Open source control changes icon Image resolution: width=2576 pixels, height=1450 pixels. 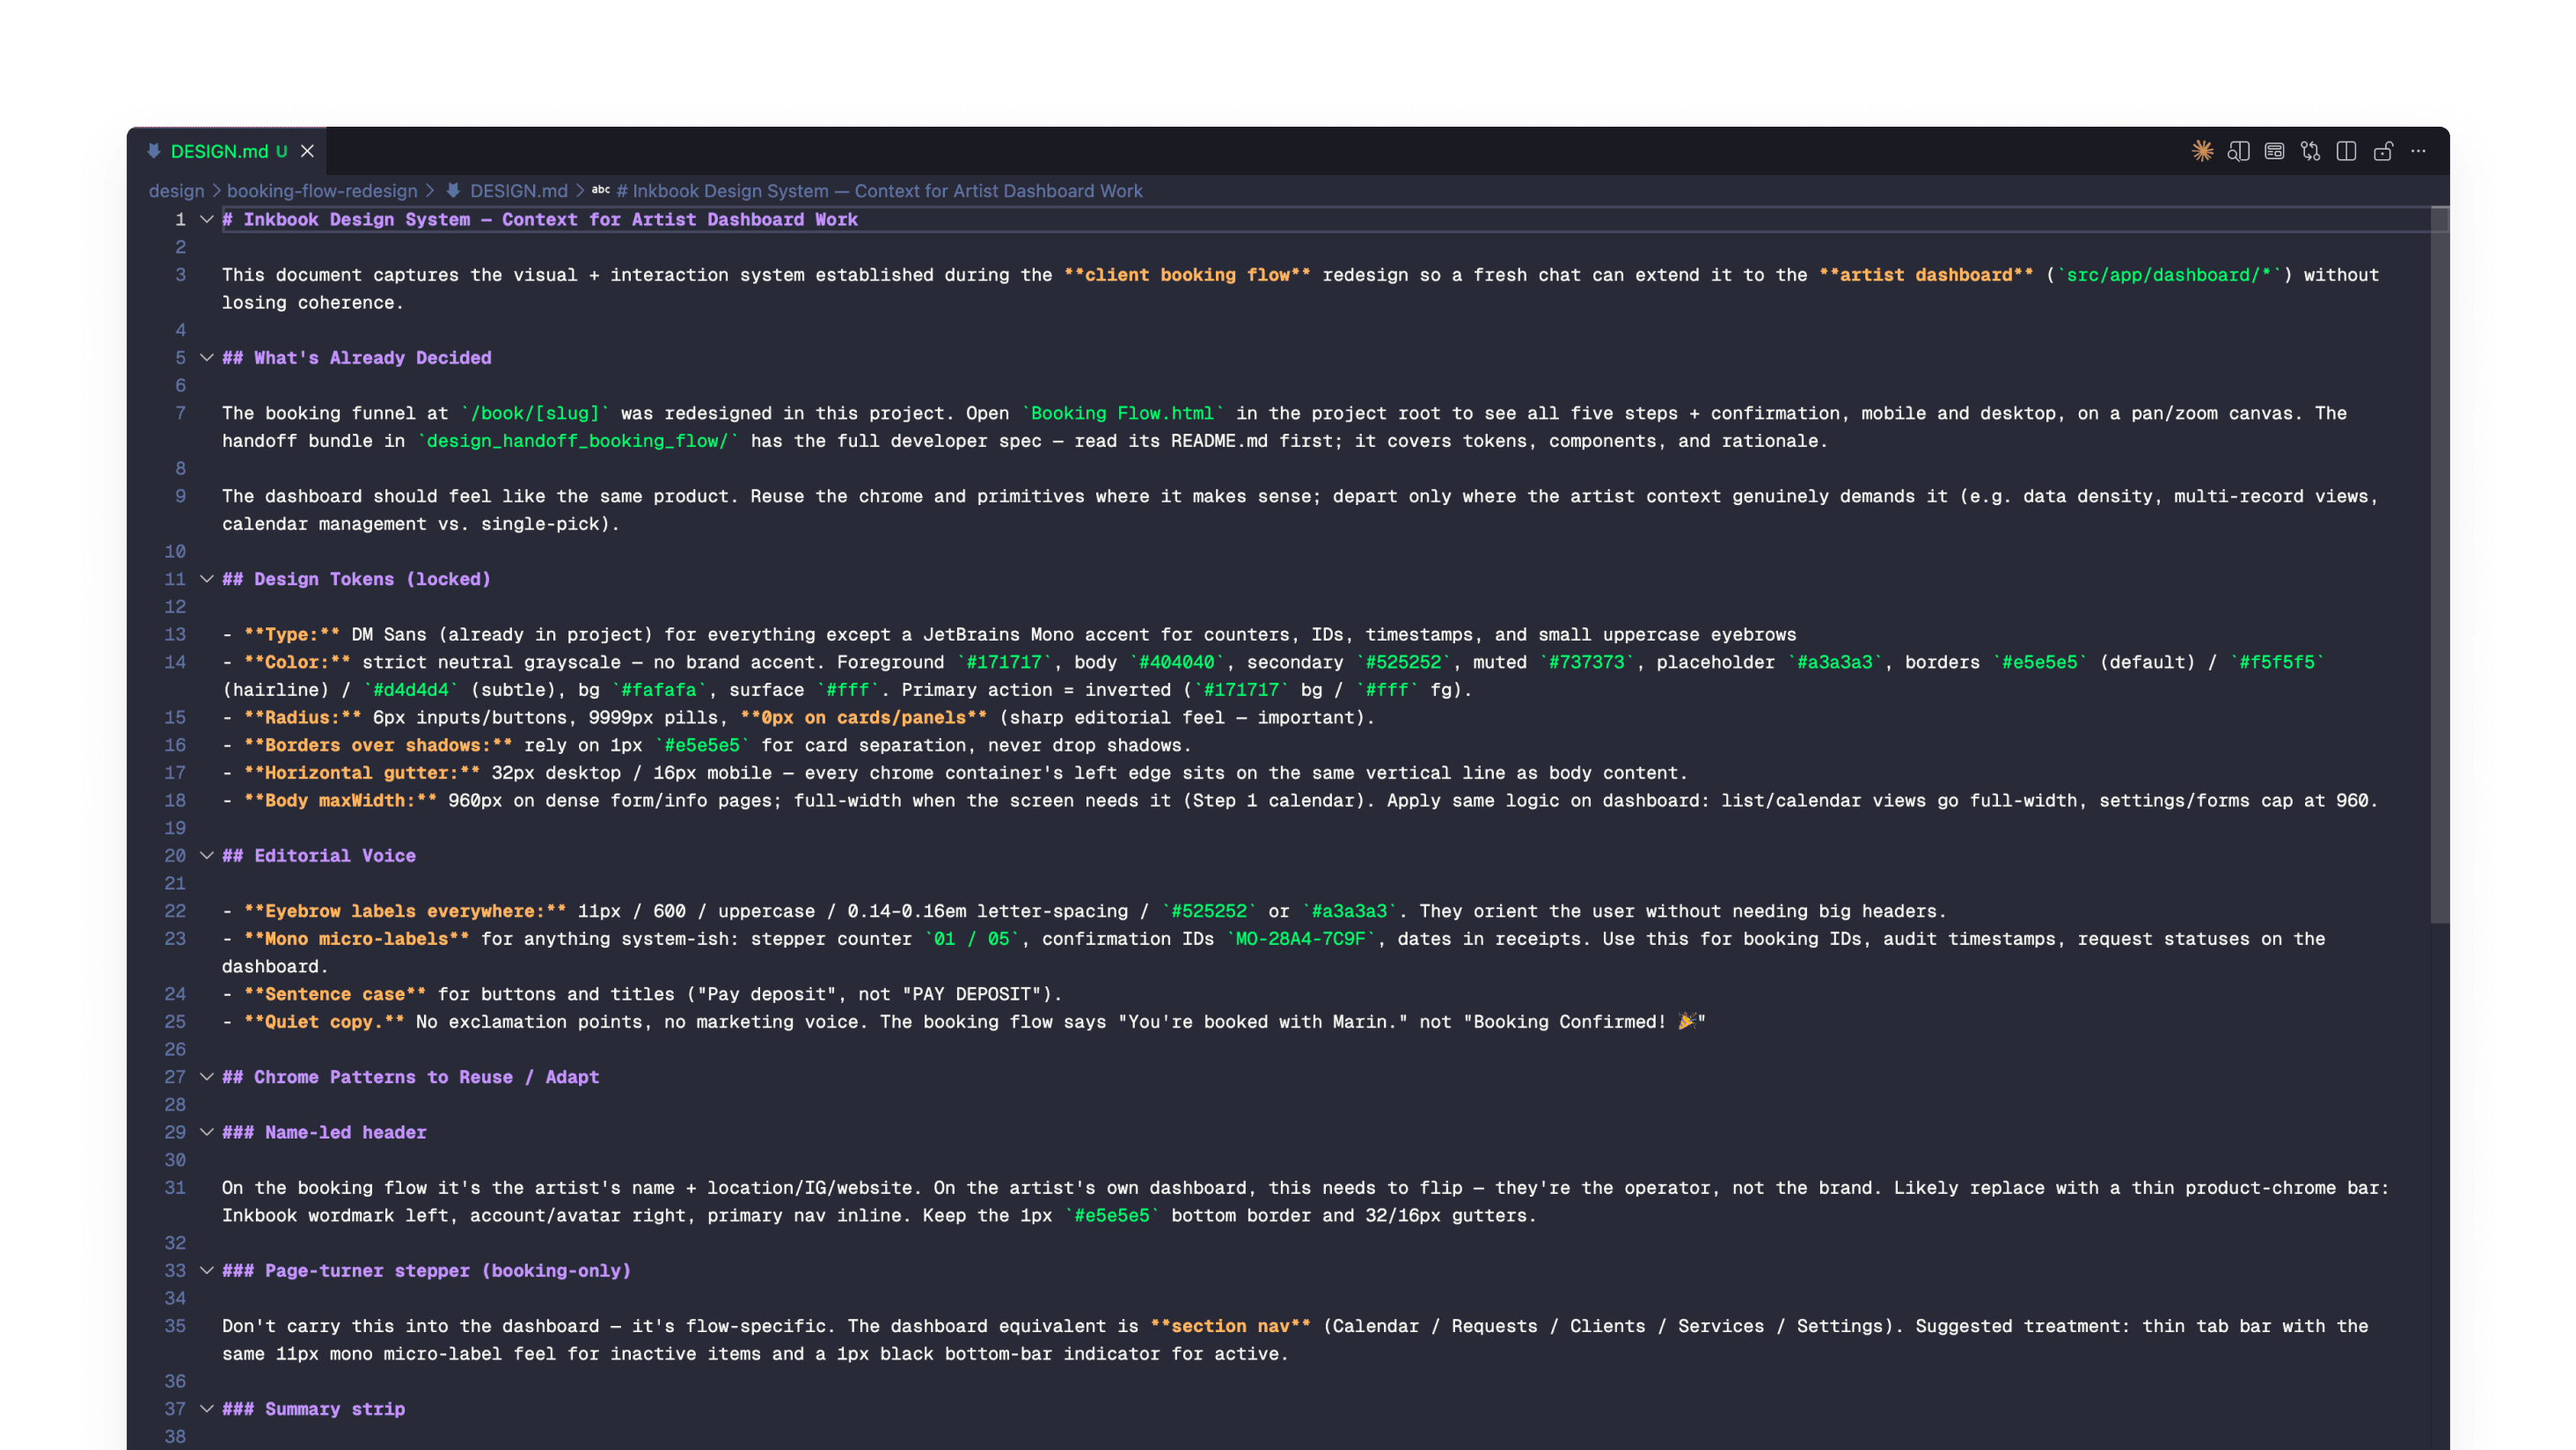point(2310,151)
